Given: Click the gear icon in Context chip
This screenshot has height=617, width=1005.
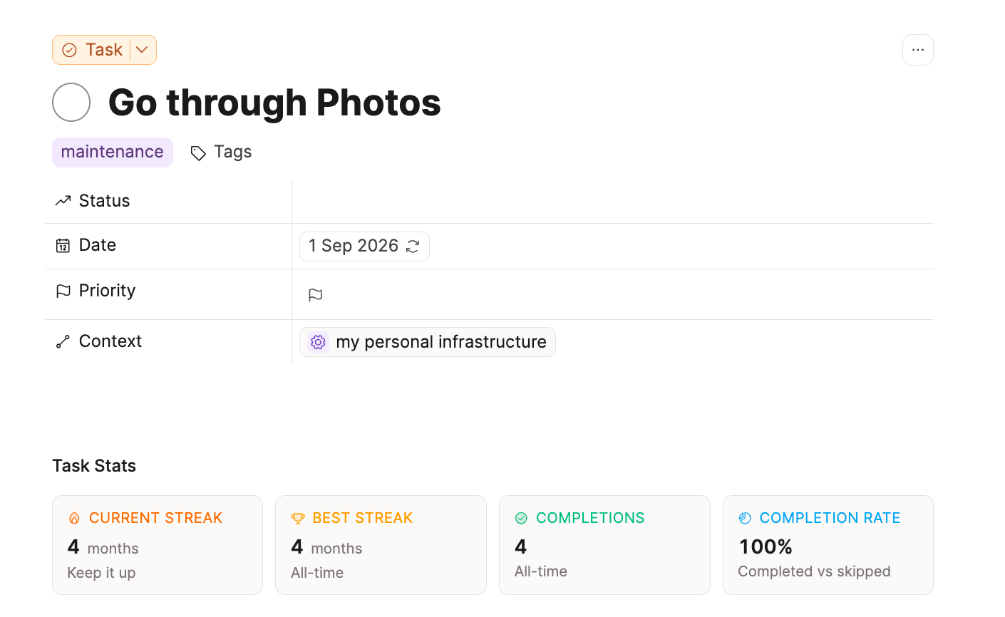Looking at the screenshot, I should coord(319,342).
